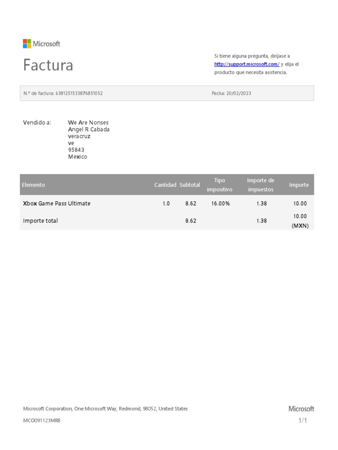Click the Importe total row label

click(40, 221)
